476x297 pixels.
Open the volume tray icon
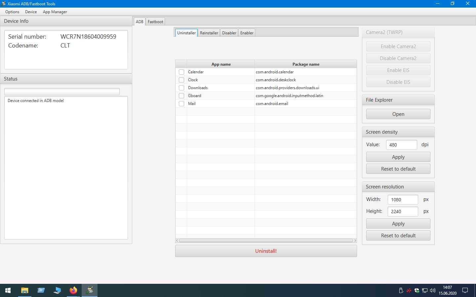pyautogui.click(x=433, y=290)
